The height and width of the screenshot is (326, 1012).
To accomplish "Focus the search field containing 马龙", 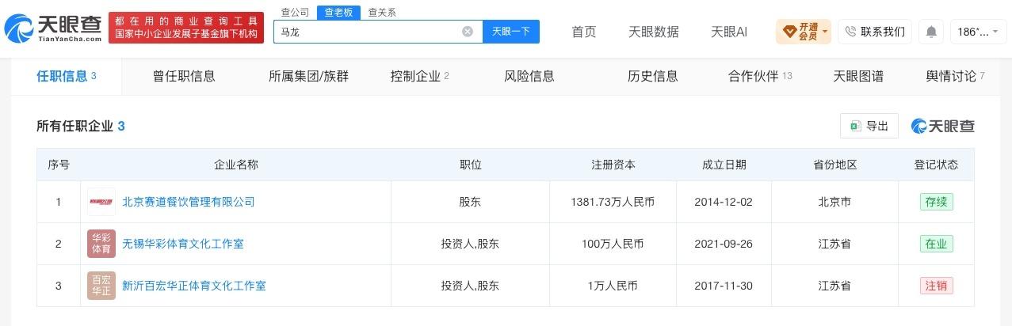I will 377,32.
